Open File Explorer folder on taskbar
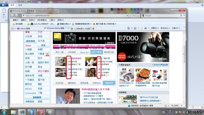 click(x=13, y=112)
